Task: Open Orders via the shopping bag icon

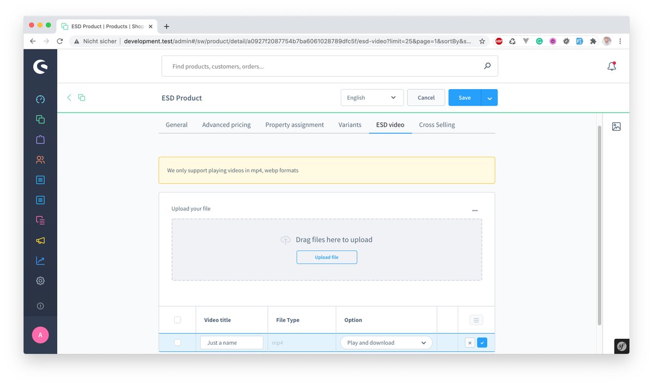Action: pos(40,139)
